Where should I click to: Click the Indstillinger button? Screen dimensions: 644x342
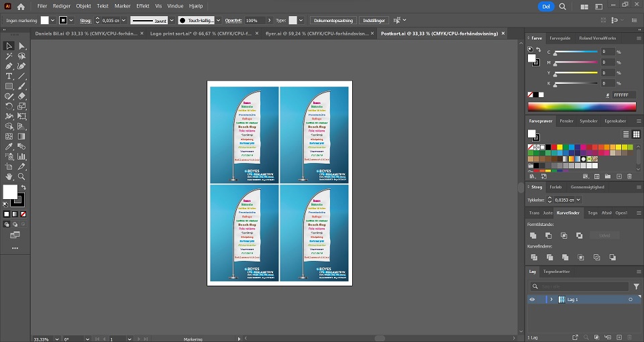374,20
